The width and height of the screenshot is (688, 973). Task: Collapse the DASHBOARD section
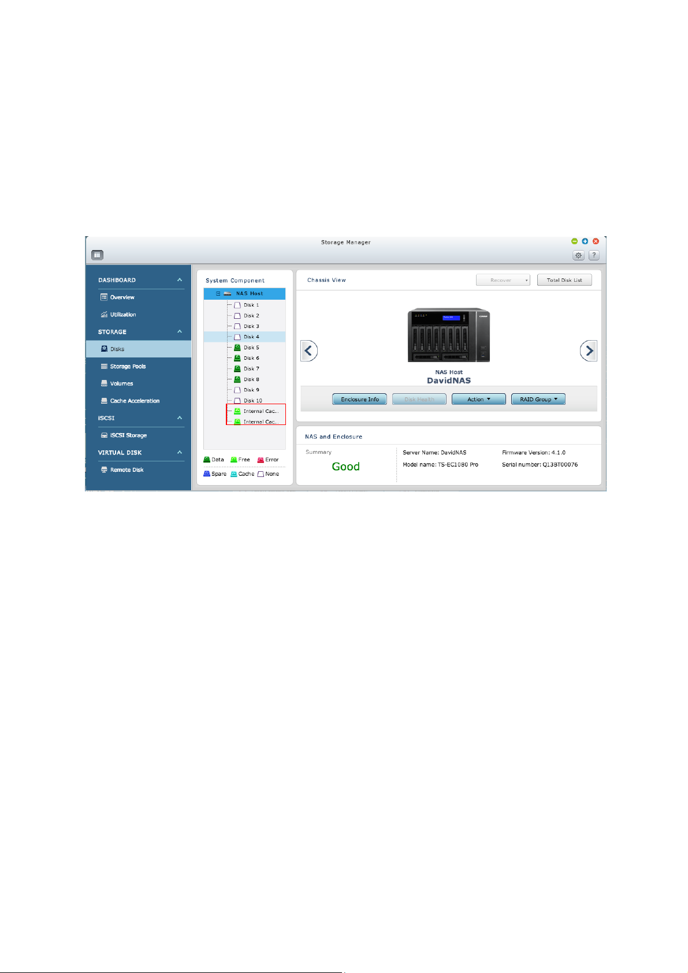click(180, 279)
